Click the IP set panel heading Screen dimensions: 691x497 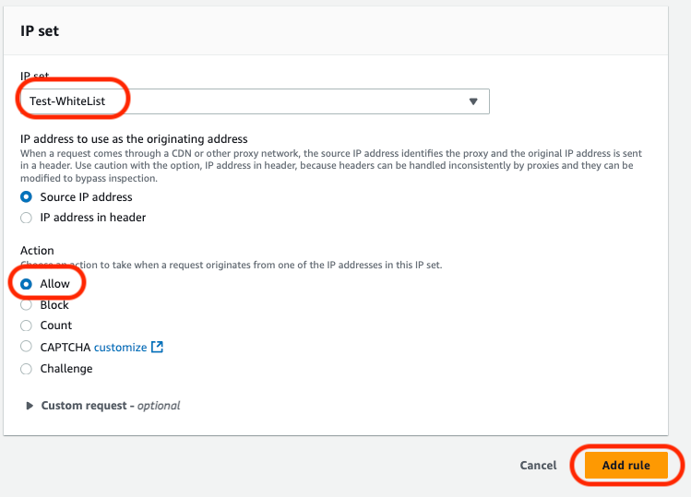point(40,30)
